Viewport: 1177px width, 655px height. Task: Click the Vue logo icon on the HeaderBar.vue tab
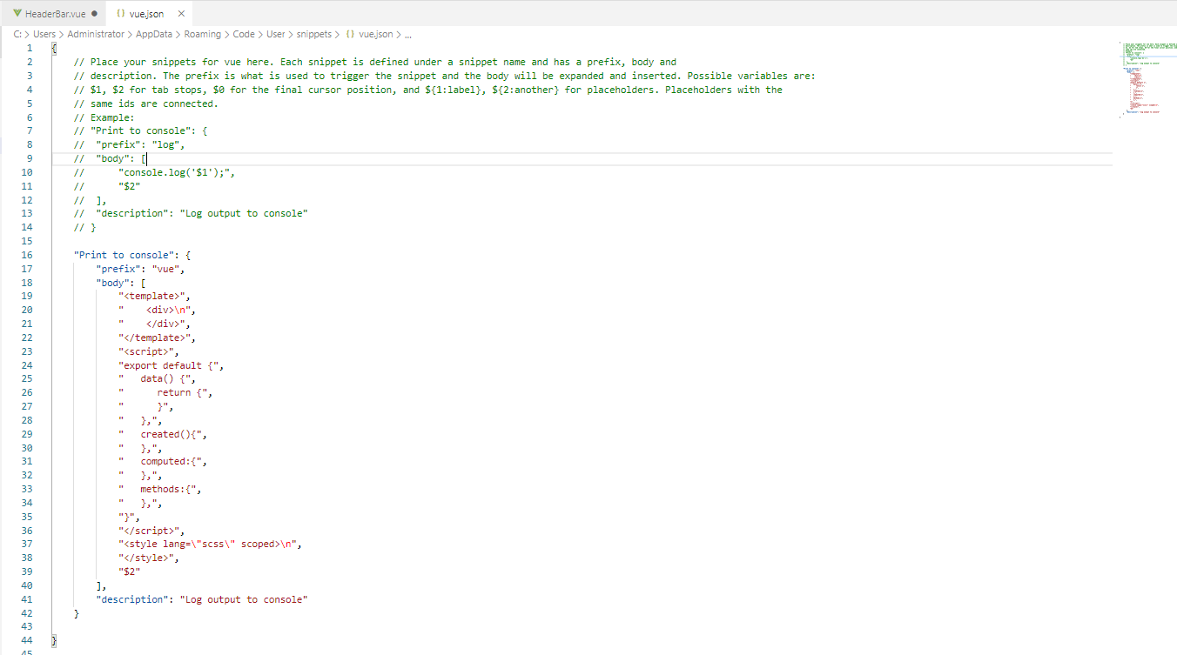(17, 13)
